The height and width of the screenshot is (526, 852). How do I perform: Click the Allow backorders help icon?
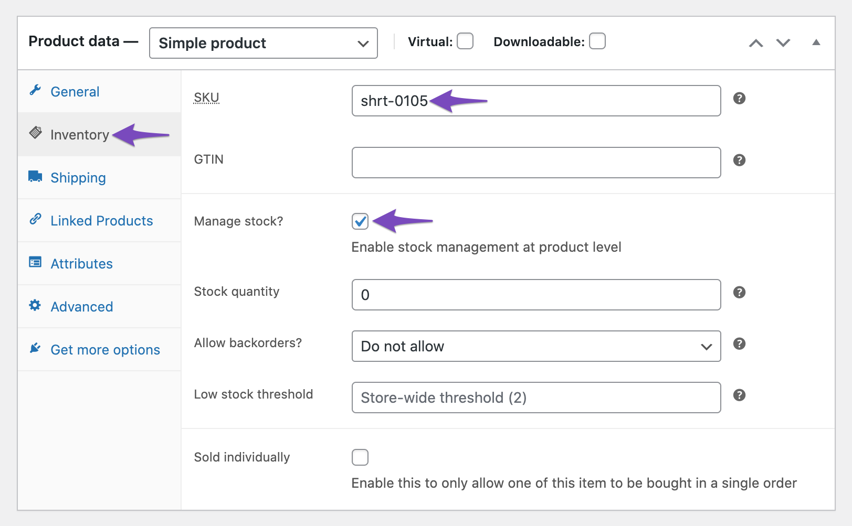[x=739, y=343]
